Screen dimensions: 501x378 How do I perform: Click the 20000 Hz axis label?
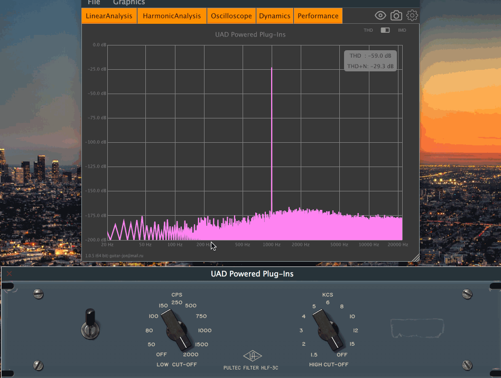398,244
